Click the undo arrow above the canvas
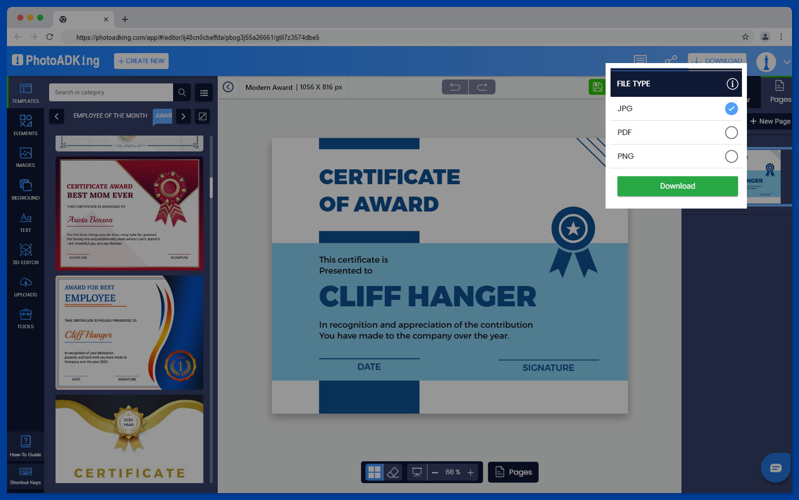 click(454, 86)
